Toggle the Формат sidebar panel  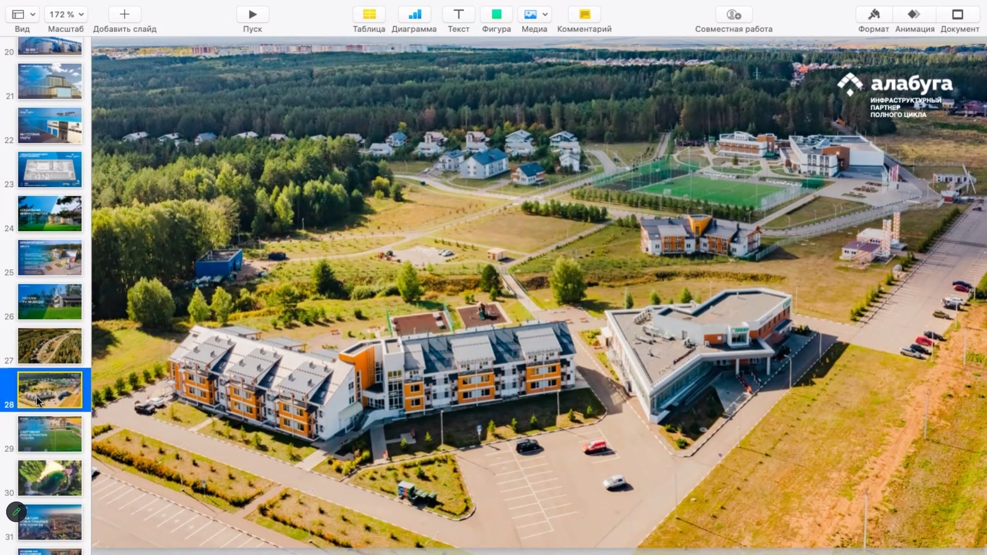point(873,14)
